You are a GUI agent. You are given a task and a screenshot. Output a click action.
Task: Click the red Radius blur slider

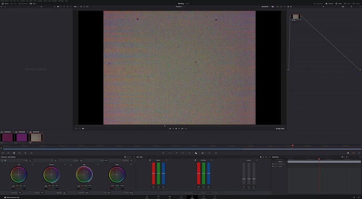tap(154, 173)
